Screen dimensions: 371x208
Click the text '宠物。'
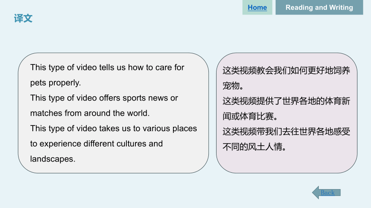tap(233, 86)
